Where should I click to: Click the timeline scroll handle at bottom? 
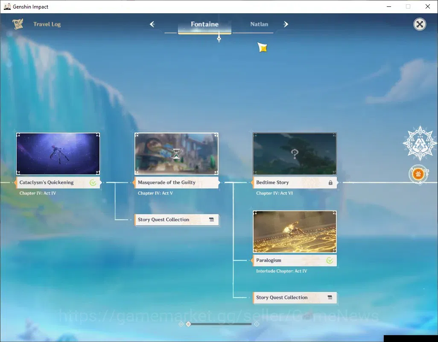coord(189,324)
